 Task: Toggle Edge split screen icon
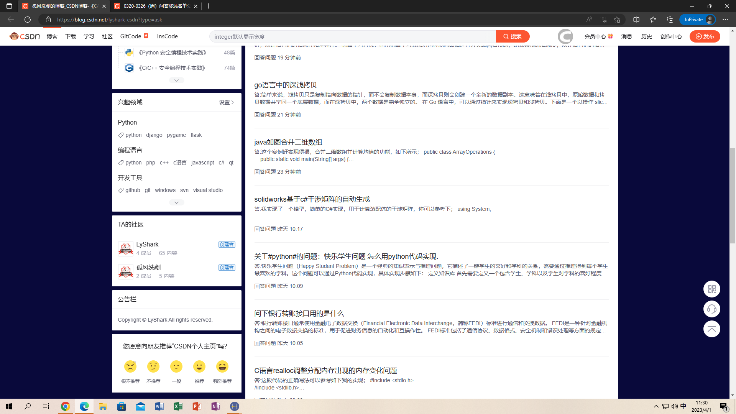(x=636, y=20)
